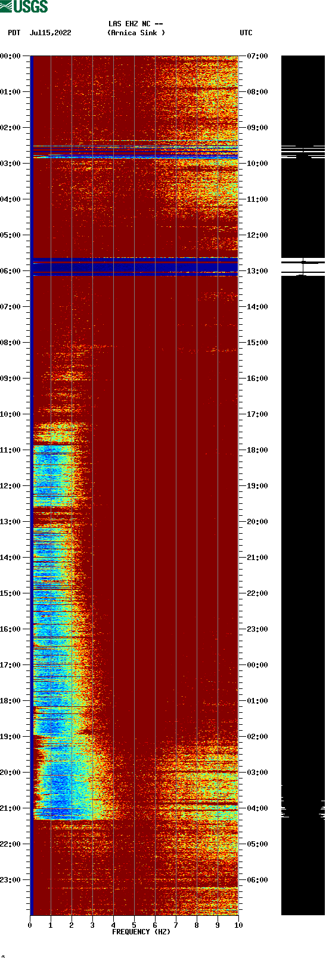Click the 06:00 PDT time label

click(11, 271)
